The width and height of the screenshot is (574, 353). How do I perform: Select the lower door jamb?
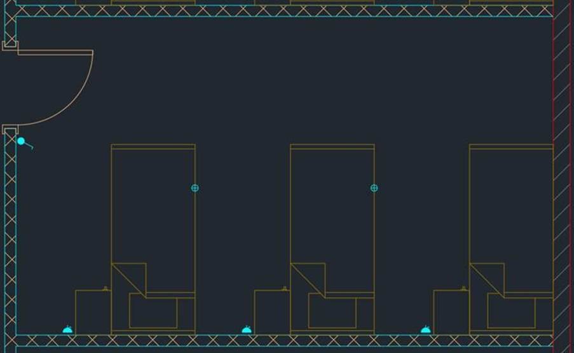tap(10, 129)
